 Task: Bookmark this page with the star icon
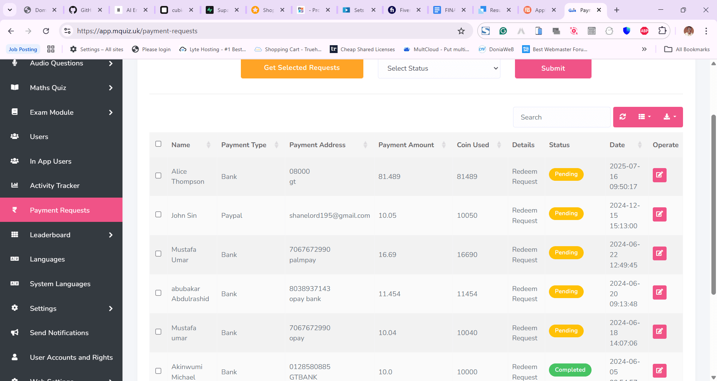pos(461,31)
